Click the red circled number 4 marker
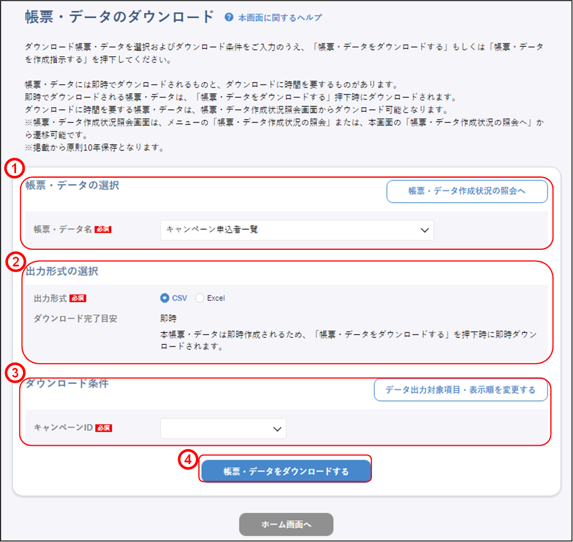The height and width of the screenshot is (542, 573). pos(190,461)
